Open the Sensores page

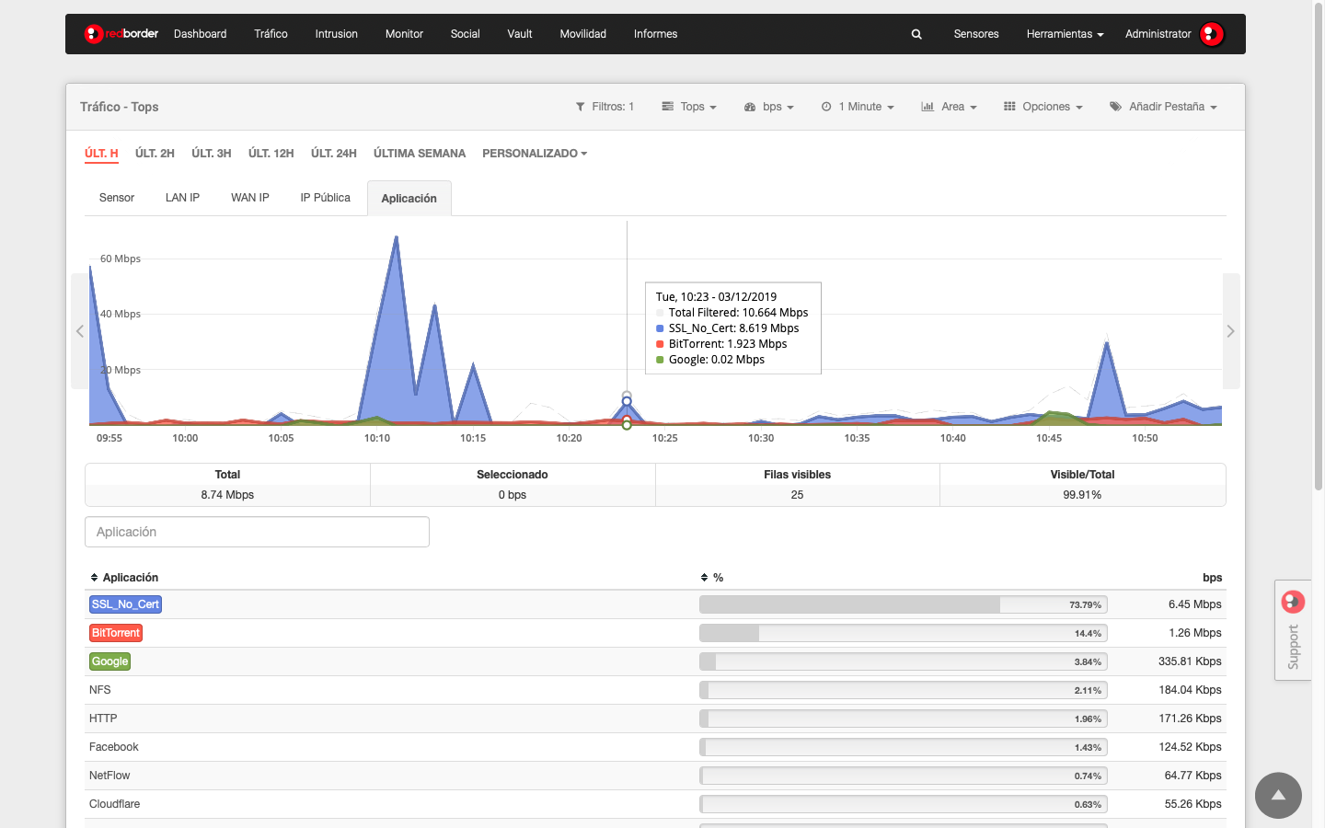click(975, 34)
